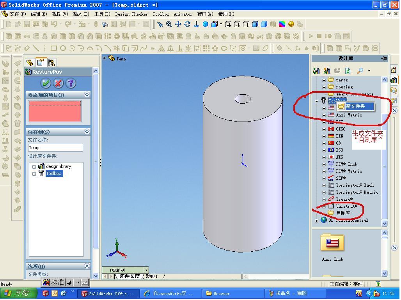
Task: Open search options dropdown in Design Library
Action: coord(369,71)
